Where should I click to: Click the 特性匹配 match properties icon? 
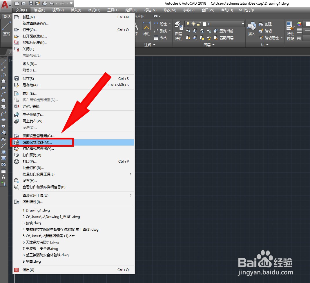(x=291, y=31)
